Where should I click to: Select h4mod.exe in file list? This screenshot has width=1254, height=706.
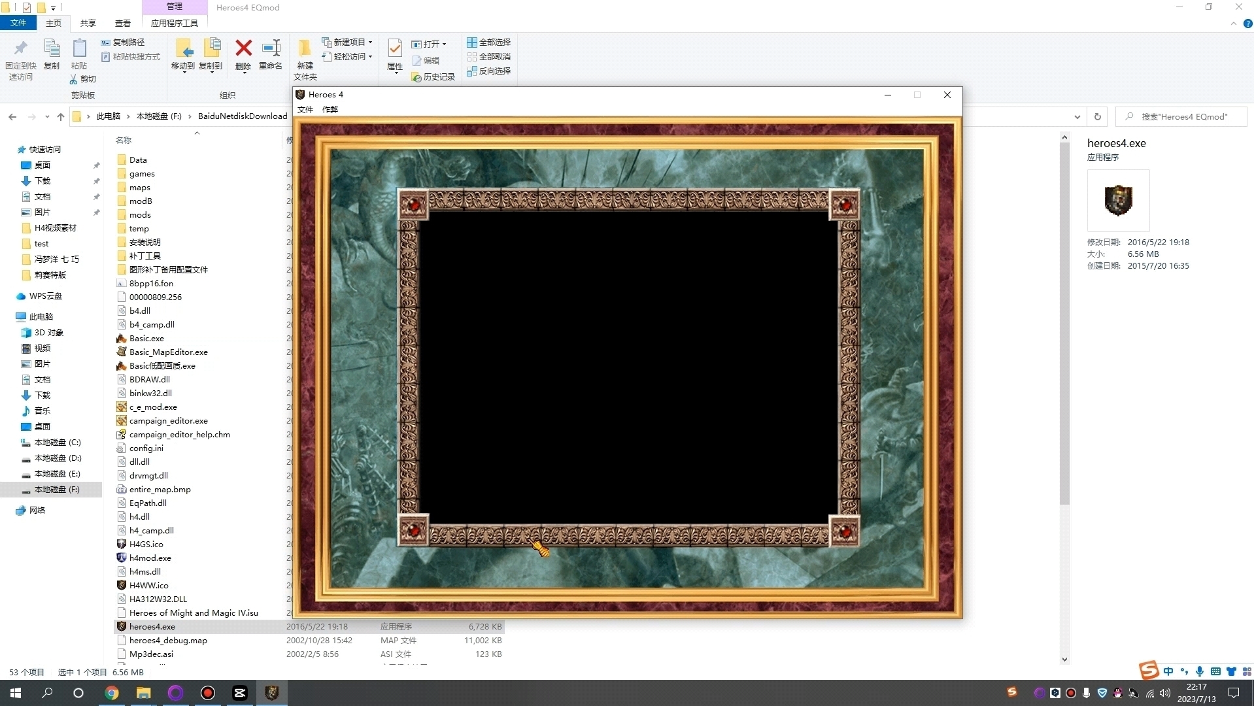(150, 558)
